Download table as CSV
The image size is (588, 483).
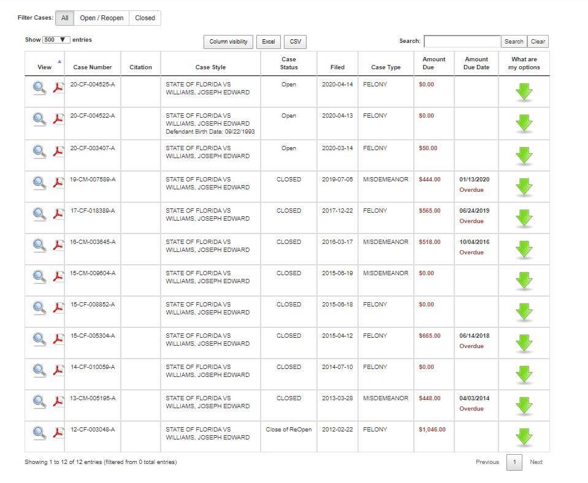click(x=296, y=42)
